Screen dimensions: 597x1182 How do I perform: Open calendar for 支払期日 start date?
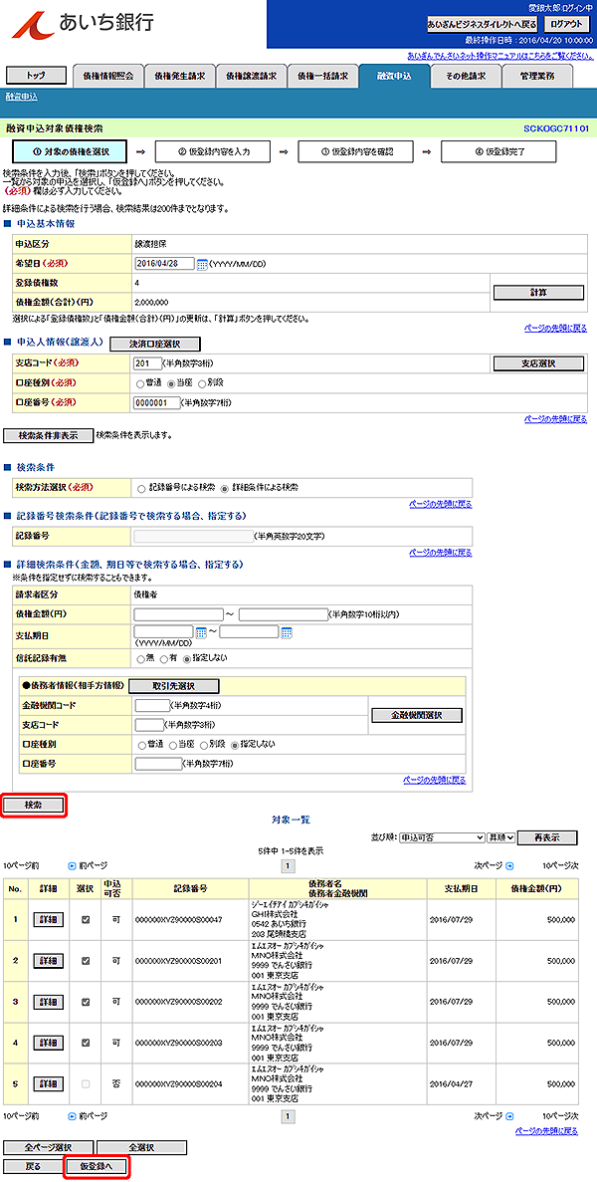(200, 631)
